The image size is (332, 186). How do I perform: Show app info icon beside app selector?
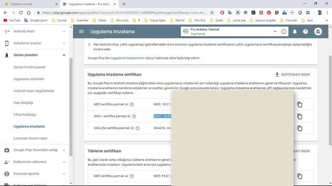click(x=284, y=32)
